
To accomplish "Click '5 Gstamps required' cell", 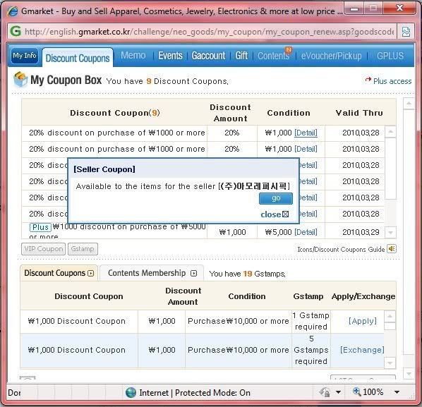I will [x=311, y=350].
